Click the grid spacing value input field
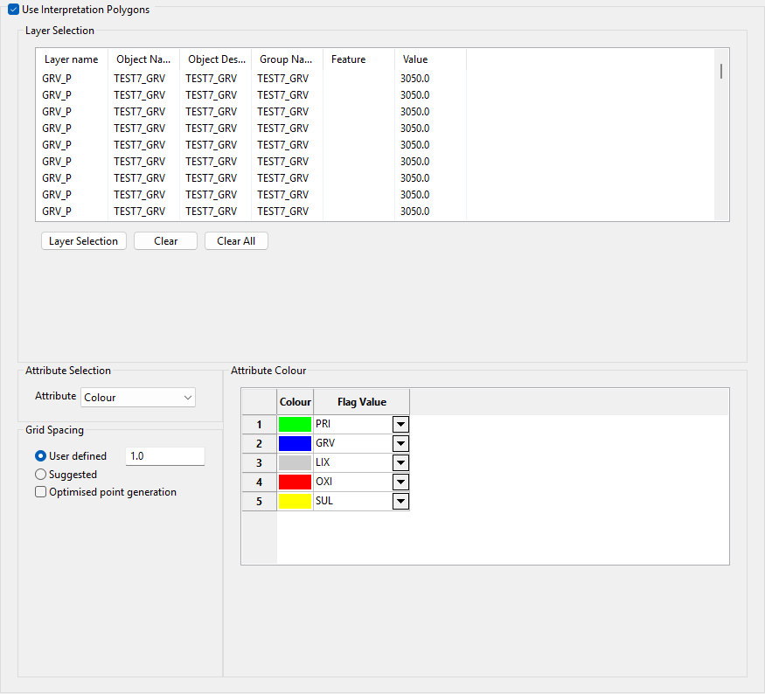765x694 pixels. click(164, 456)
